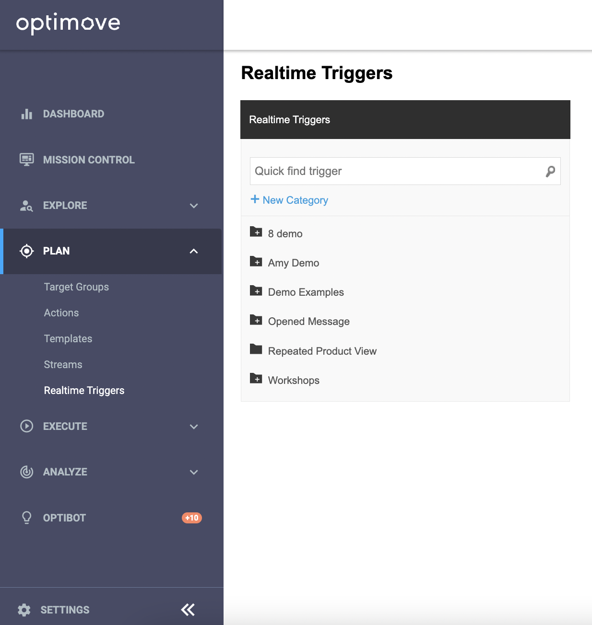Expand the Explore menu chevron
The image size is (592, 625).
tap(194, 206)
